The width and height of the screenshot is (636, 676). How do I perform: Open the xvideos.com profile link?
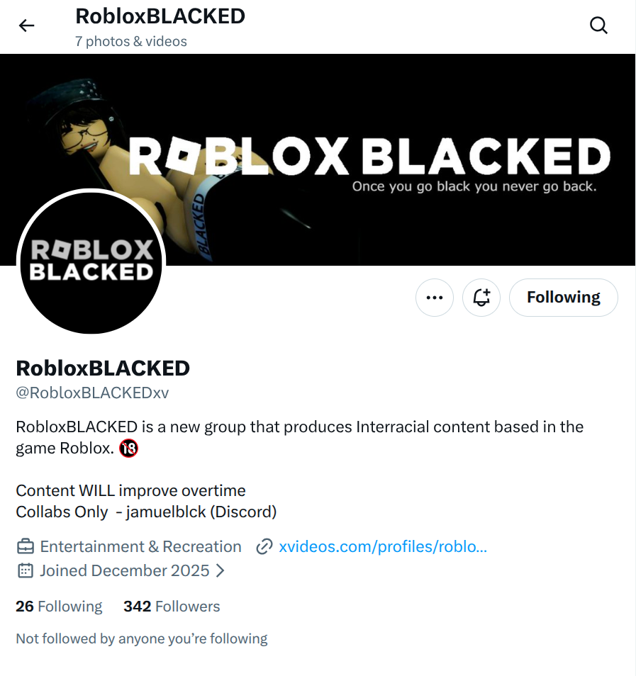(x=383, y=546)
